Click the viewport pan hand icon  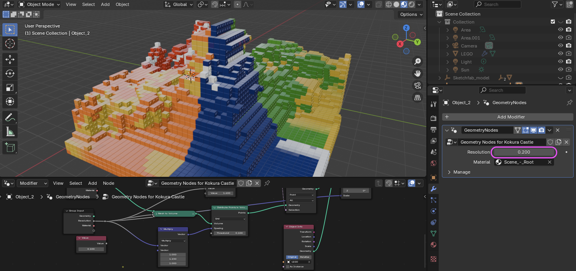(x=418, y=73)
